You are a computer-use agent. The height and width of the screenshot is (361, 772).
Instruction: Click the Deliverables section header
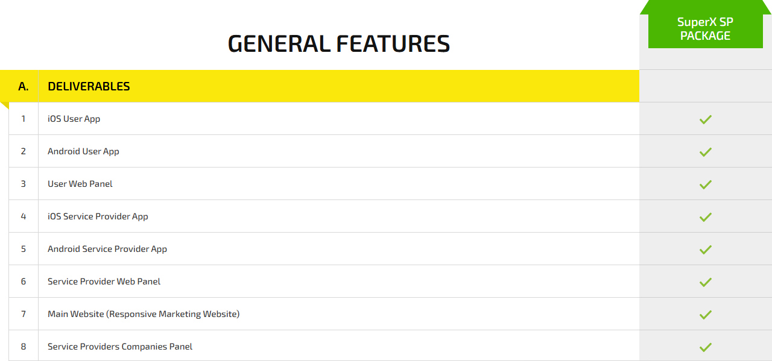tap(89, 86)
